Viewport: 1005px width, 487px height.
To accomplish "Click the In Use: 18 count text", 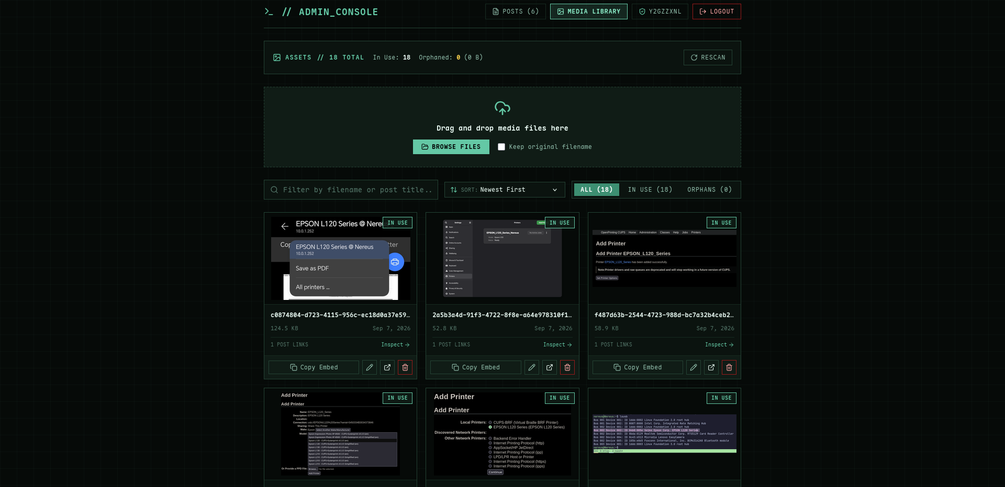I will (392, 57).
